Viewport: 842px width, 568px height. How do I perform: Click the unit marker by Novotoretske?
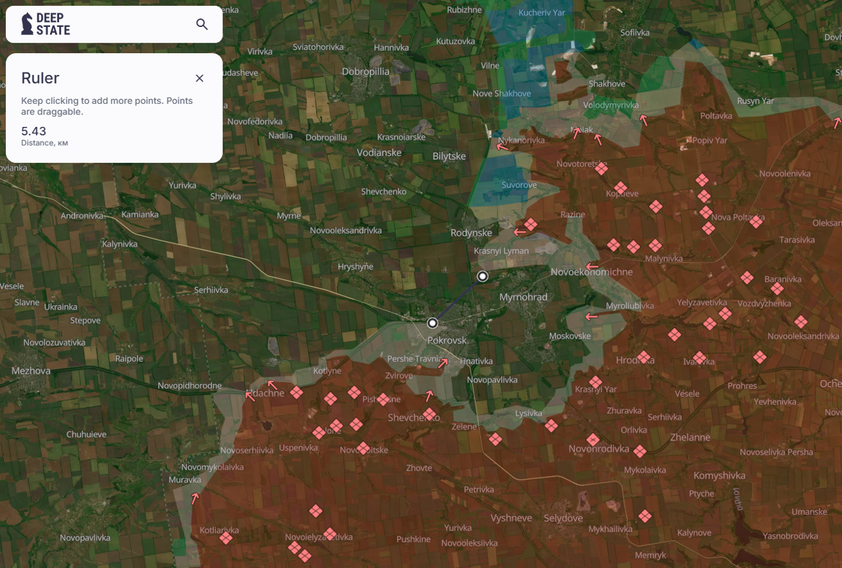pos(601,169)
